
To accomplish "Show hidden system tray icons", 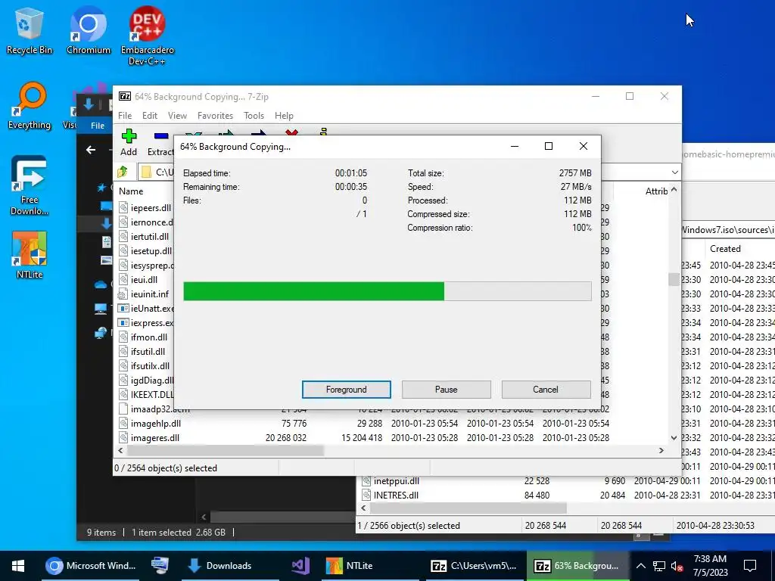I will 640,566.
